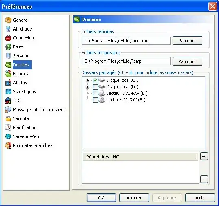Select the Lecteur CD-RW (F:) tree label
Screen dimensions: 219x206
coord(126,100)
